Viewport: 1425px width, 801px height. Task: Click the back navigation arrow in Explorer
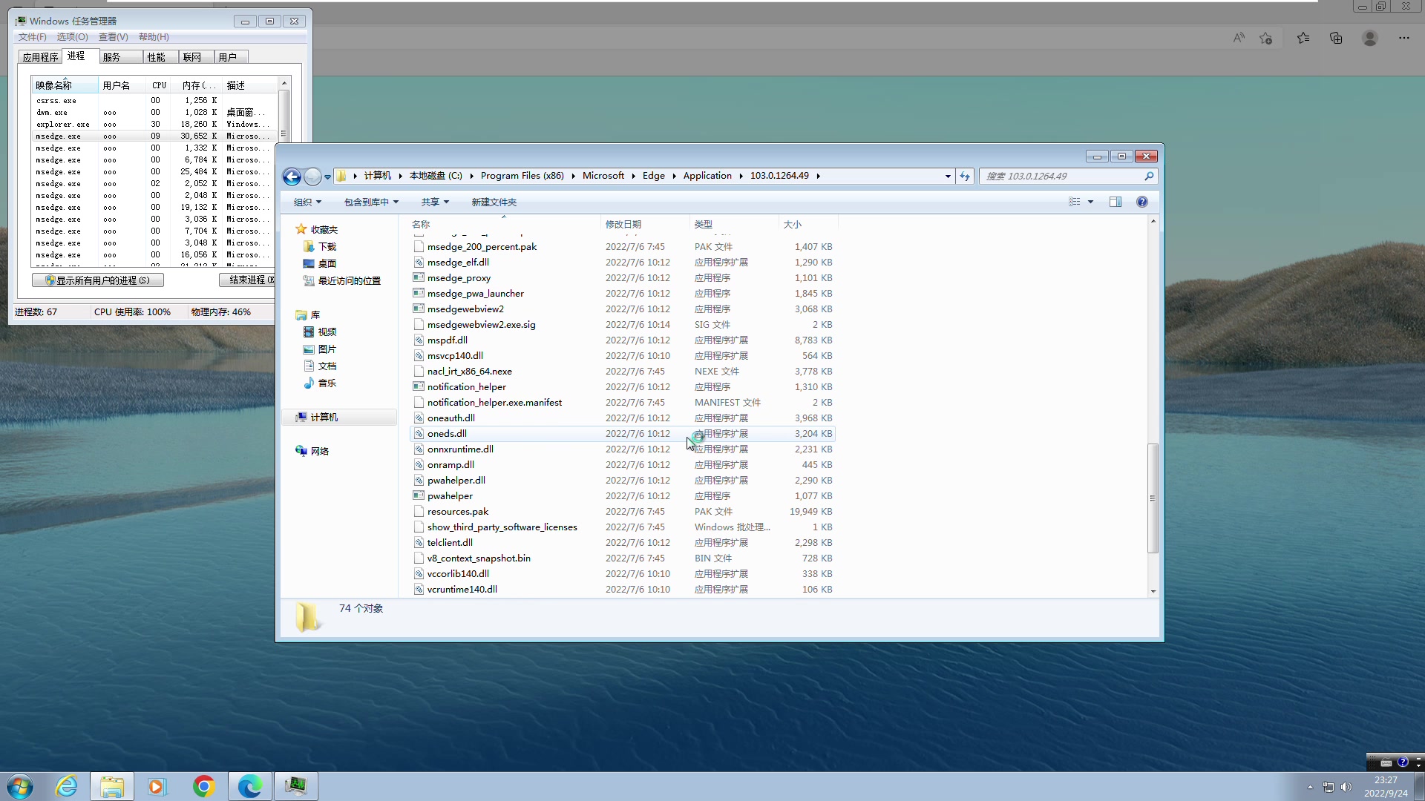[292, 177]
